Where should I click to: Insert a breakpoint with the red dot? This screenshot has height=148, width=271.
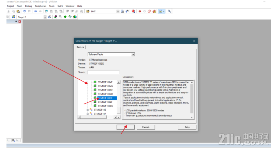(x=140, y=11)
